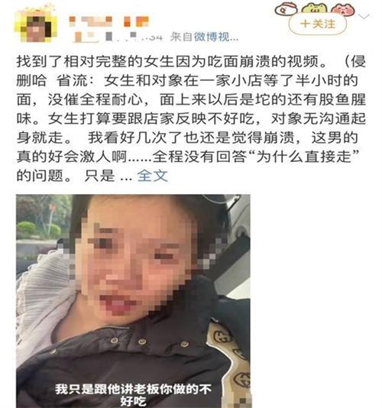Follow the author with the +关注 button
Image resolution: width=382 pixels, height=408 pixels.
pos(318,24)
